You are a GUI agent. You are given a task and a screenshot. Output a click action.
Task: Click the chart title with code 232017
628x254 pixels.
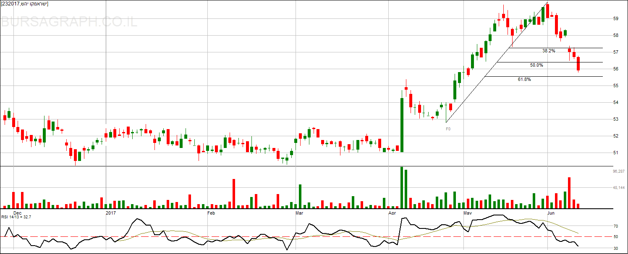click(25, 4)
